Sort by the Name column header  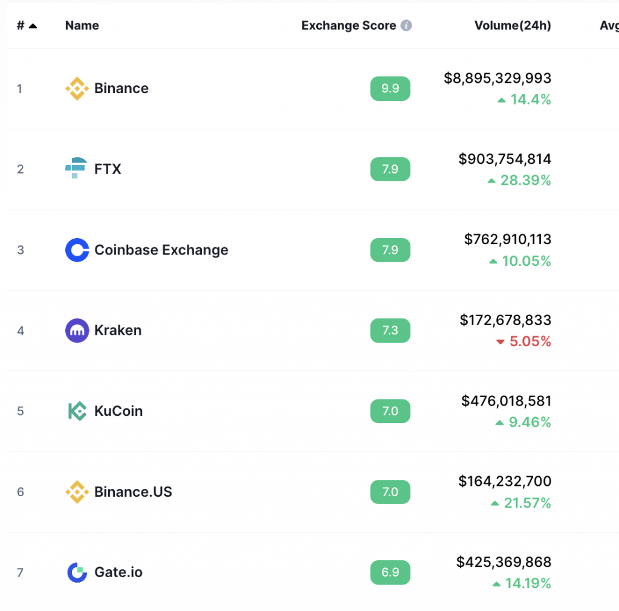82,25
